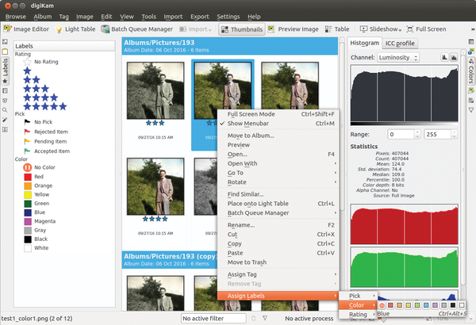Choose the Green color label in sidebar
Viewport: 476px width, 325px height.
click(36, 204)
